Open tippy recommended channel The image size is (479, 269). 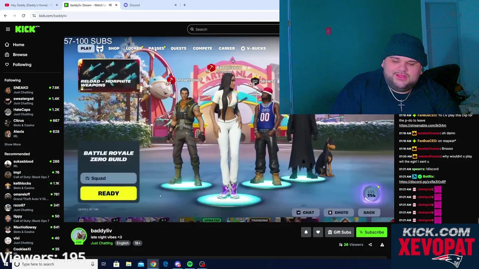point(32,218)
